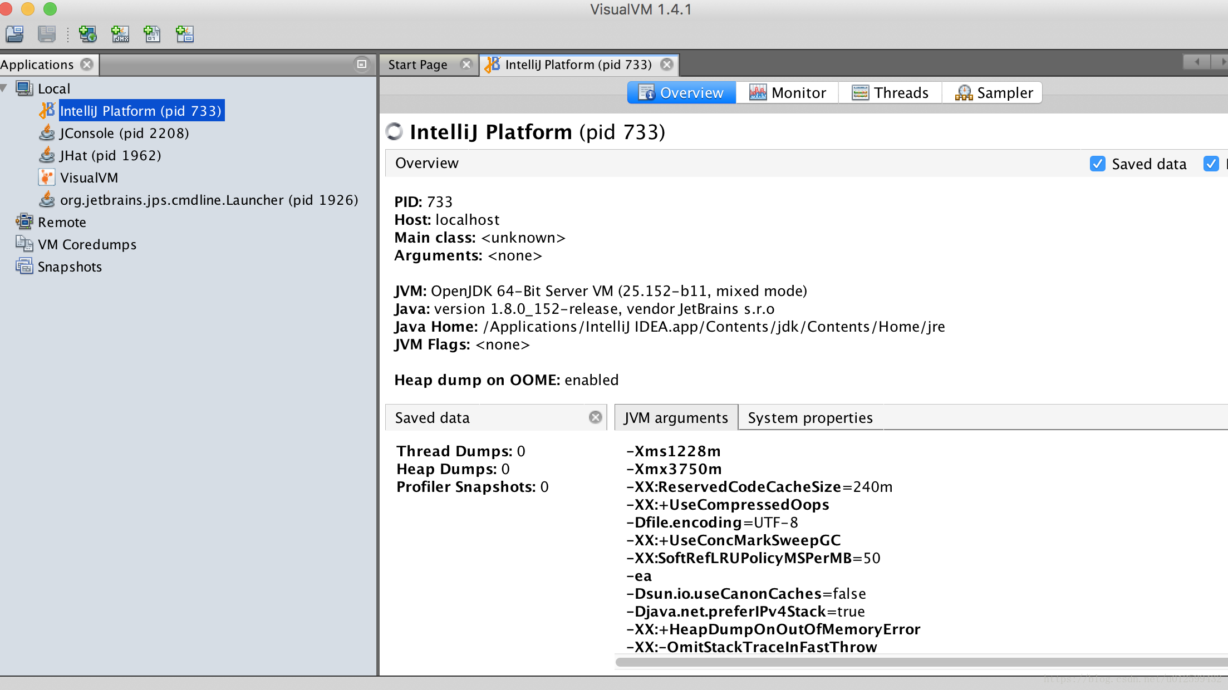Click the Heap Dumps: 0 entry
Screen dimensions: 1228x690
pyautogui.click(x=453, y=469)
